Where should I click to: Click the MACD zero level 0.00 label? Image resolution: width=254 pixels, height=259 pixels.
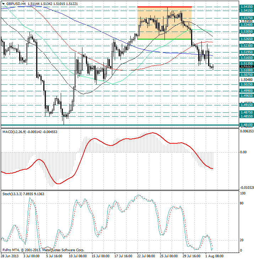click(243, 152)
